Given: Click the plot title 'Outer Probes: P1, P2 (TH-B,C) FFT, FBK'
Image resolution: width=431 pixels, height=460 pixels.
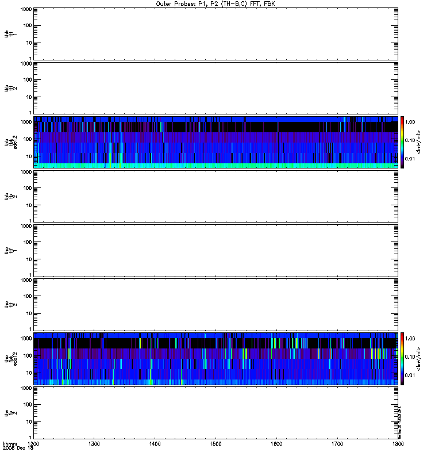Looking at the screenshot, I should pos(215,4).
